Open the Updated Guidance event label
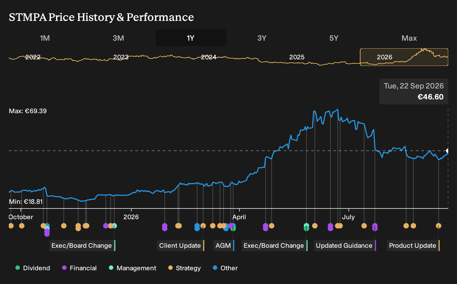Image resolution: width=457 pixels, height=284 pixels. (345, 246)
